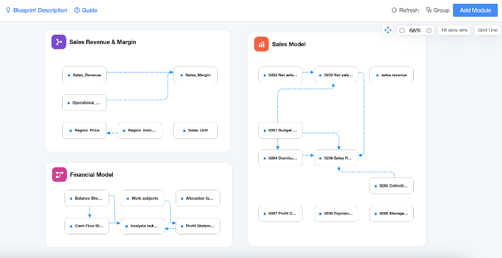Click Fit view size button

coord(454,30)
